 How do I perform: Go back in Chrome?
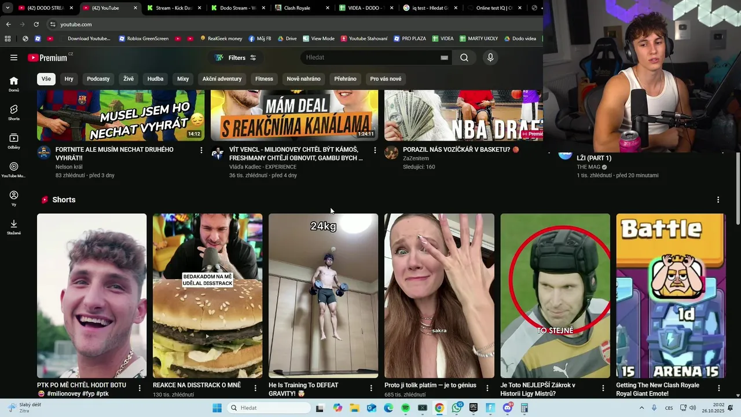pyautogui.click(x=8, y=24)
